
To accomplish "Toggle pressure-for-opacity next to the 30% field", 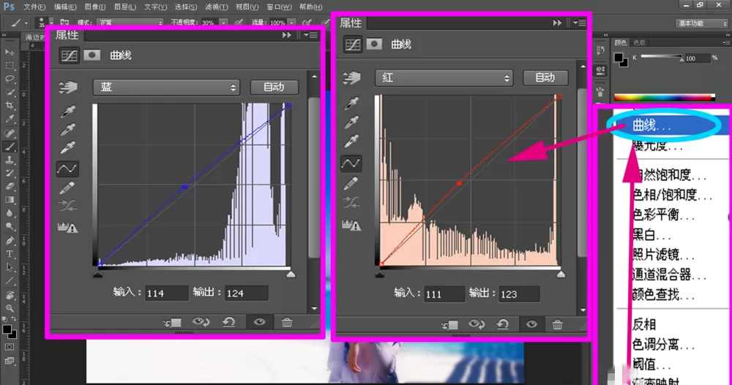I will [x=239, y=22].
